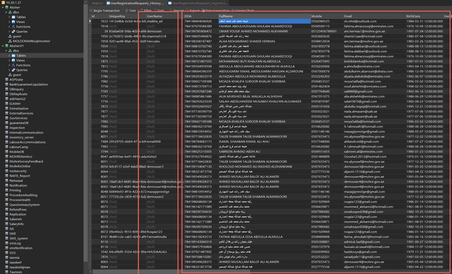
Task: Expand Queries under Absher dbo
Action: (9, 31)
